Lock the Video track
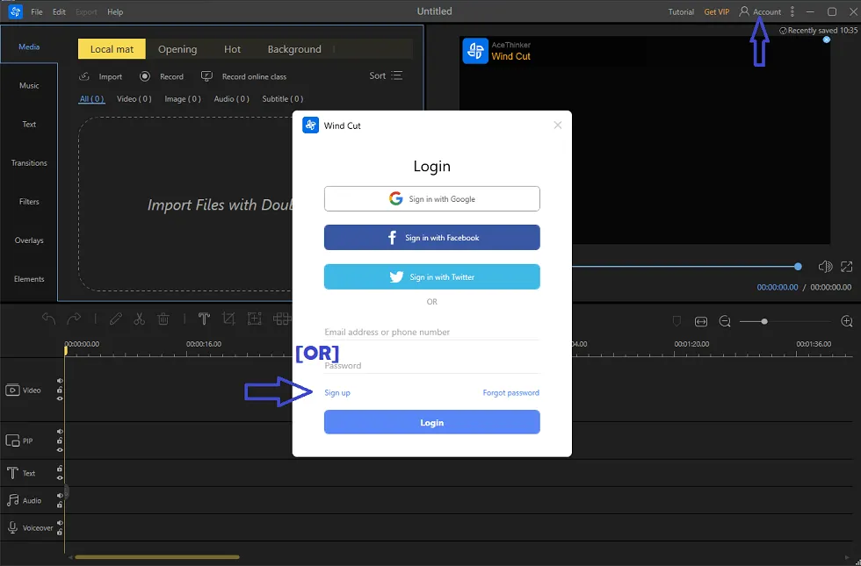The width and height of the screenshot is (861, 566). pos(59,389)
